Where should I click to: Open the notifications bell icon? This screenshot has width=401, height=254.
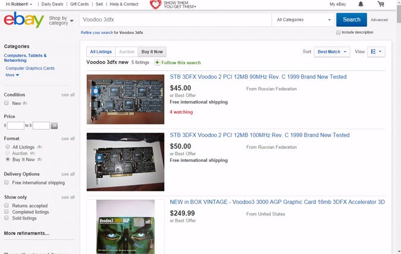[x=361, y=4]
